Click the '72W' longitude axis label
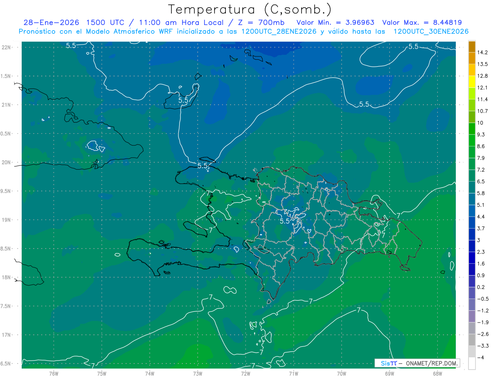 245,374
